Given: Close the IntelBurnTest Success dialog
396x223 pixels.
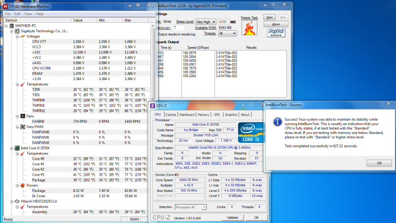Looking at the screenshot, I should tap(389, 104).
